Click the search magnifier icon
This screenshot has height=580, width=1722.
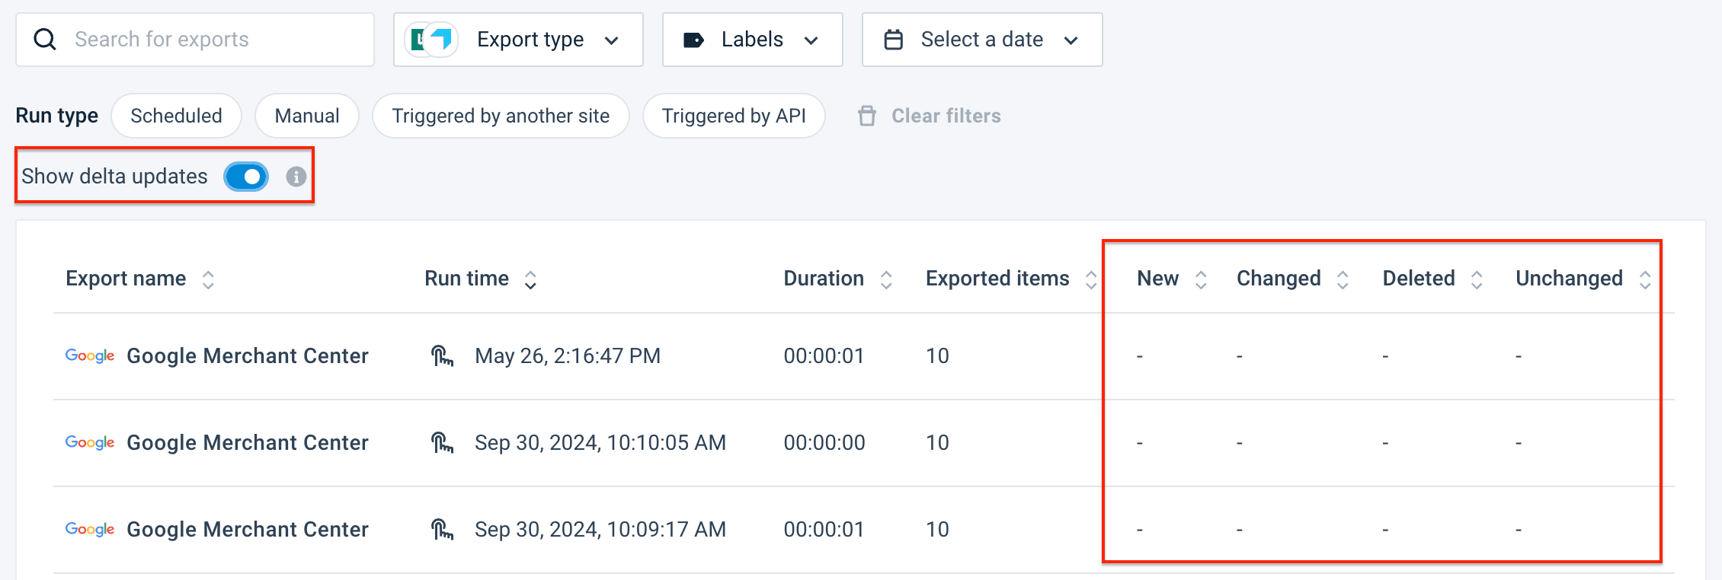click(x=45, y=40)
